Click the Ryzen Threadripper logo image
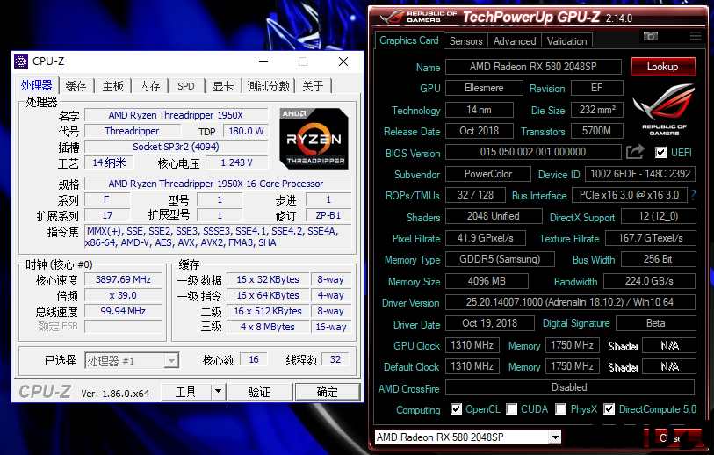The width and height of the screenshot is (714, 455). [314, 139]
